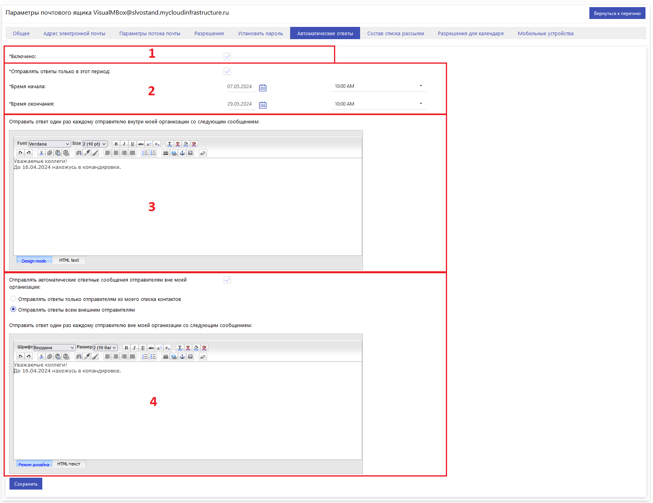Toggle bold in the external message editor
Viewport: 653px width, 503px height.
coord(126,348)
